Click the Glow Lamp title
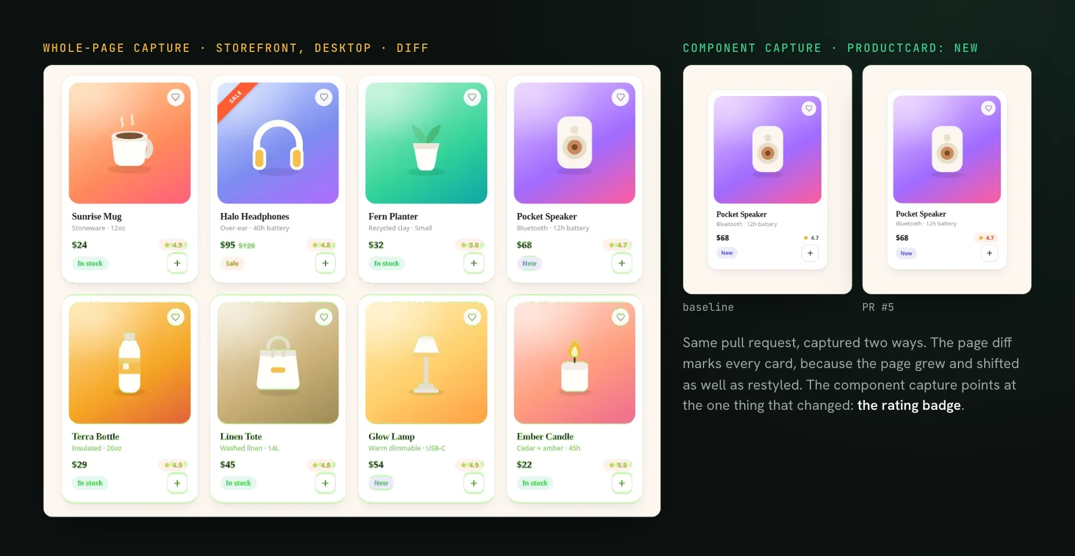This screenshot has height=556, width=1075. [391, 437]
